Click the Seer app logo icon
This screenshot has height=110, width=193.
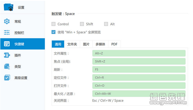pyautogui.click(x=8, y=7)
